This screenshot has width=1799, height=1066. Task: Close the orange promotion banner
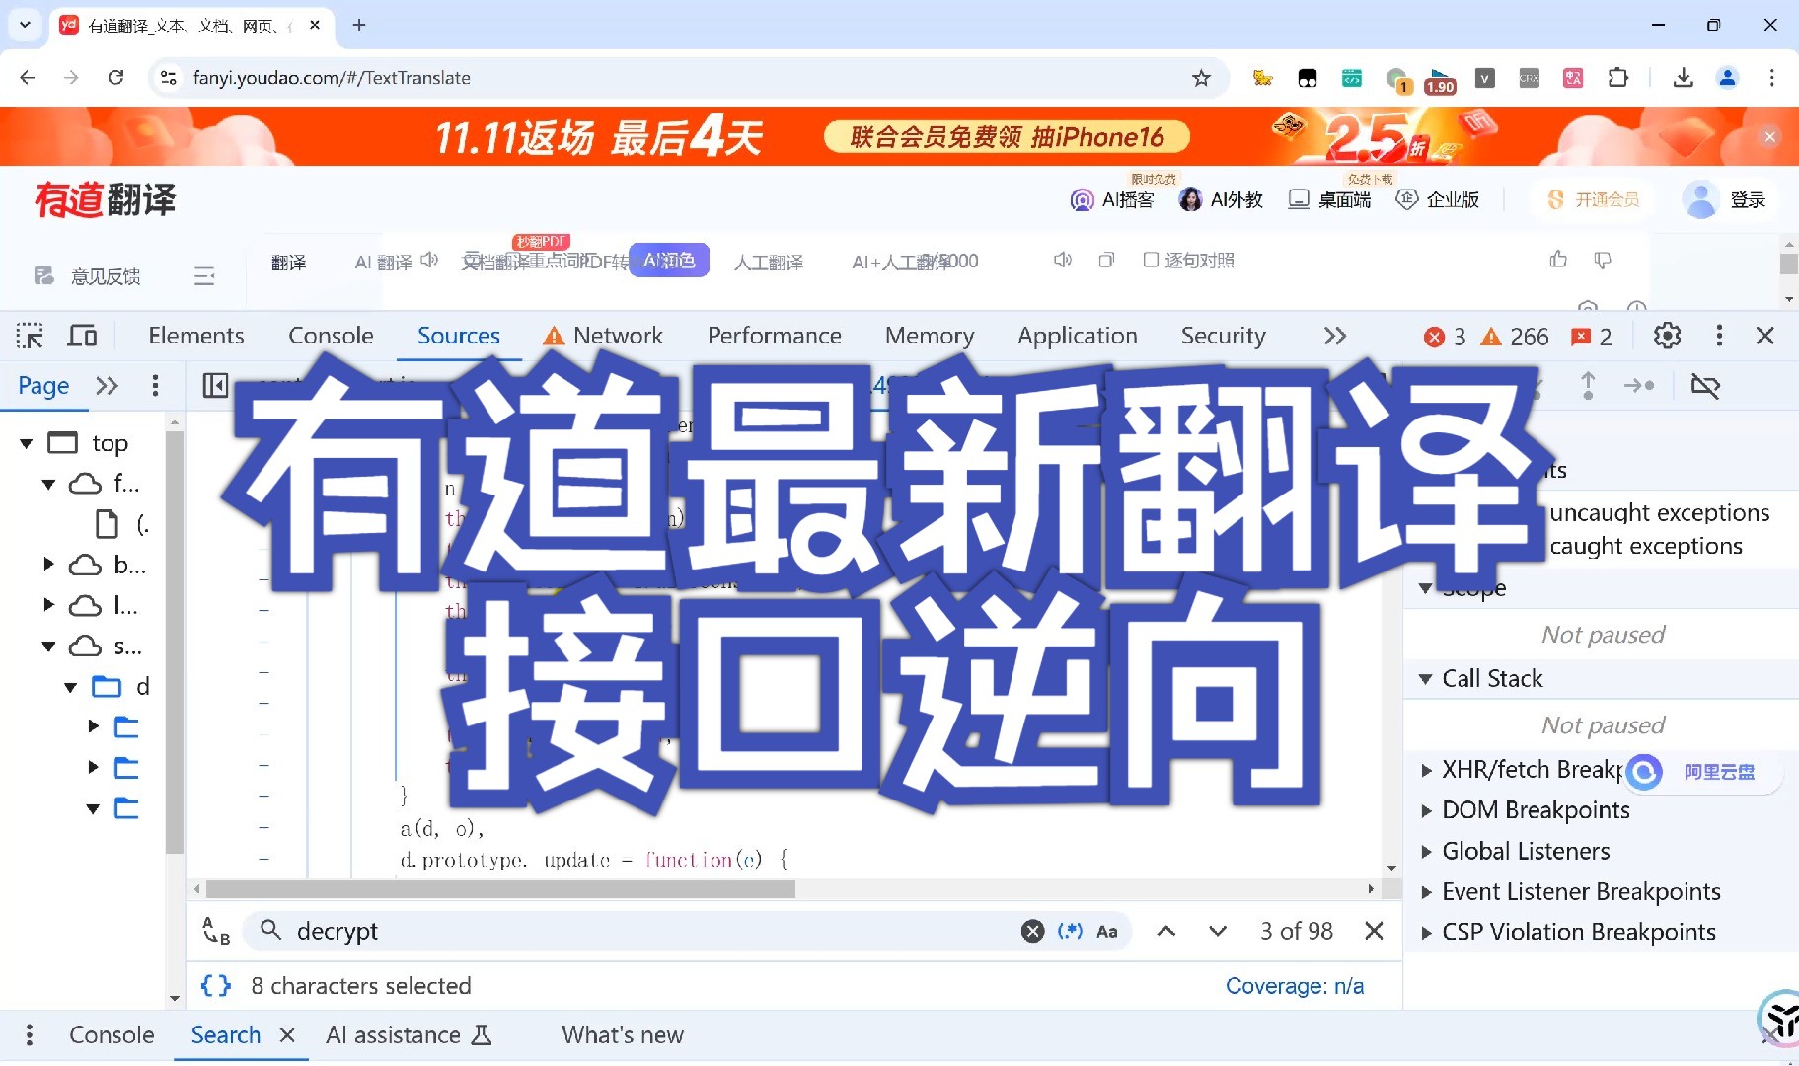tap(1770, 137)
